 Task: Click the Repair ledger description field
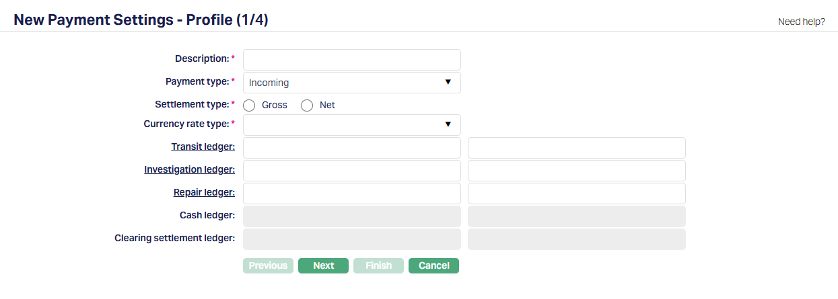tap(576, 194)
